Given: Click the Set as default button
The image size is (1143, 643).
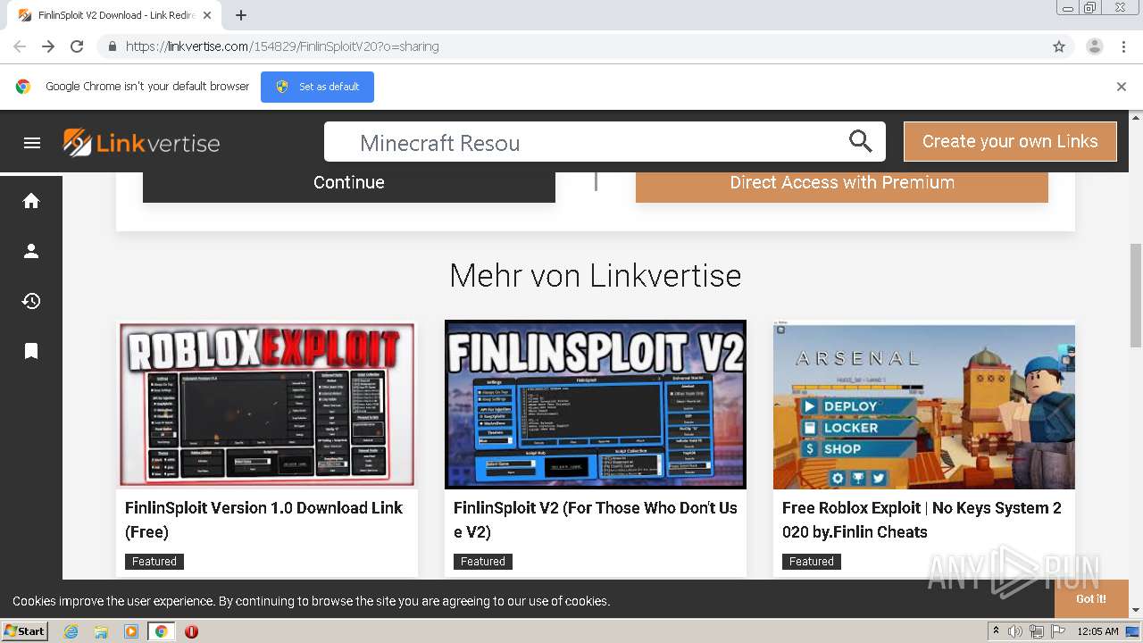Looking at the screenshot, I should tap(317, 87).
